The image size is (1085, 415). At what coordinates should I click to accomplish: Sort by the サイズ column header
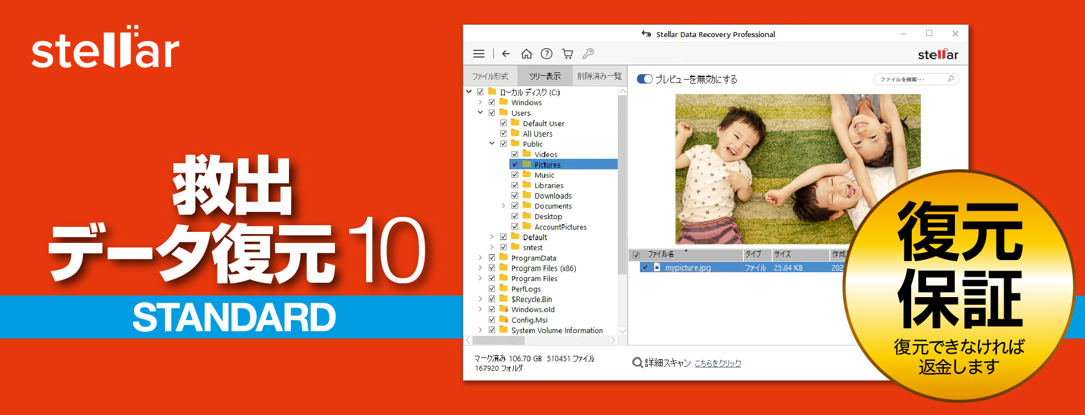(x=782, y=255)
